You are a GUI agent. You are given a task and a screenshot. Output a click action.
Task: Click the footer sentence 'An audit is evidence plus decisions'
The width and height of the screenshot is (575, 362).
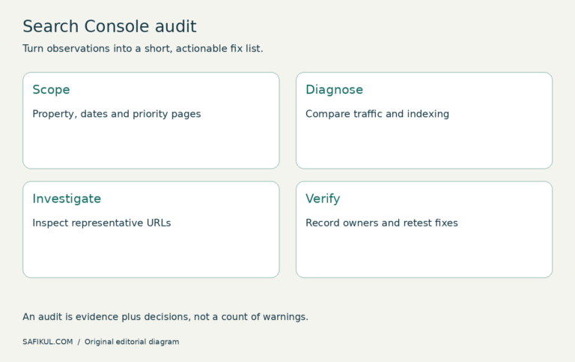pyautogui.click(x=106, y=317)
